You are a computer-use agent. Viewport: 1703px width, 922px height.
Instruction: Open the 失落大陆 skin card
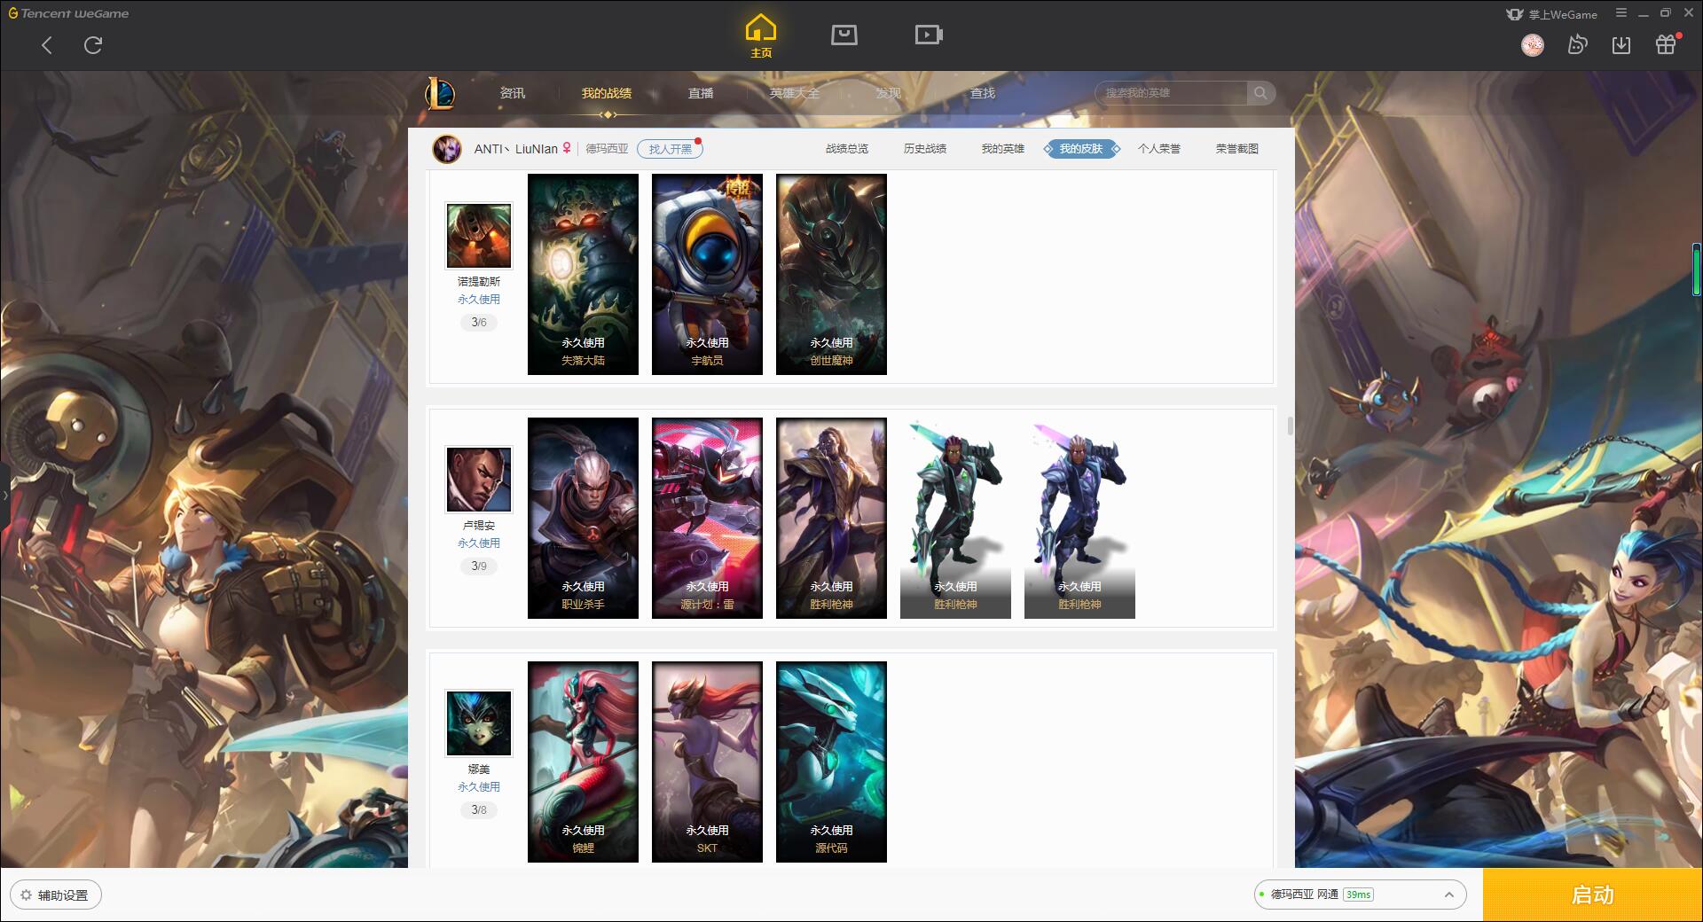pyautogui.click(x=583, y=274)
